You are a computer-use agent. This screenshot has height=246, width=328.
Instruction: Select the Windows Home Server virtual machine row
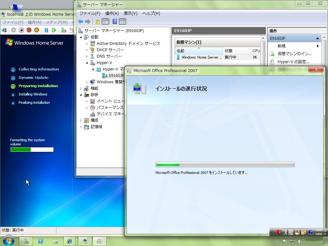click(217, 57)
